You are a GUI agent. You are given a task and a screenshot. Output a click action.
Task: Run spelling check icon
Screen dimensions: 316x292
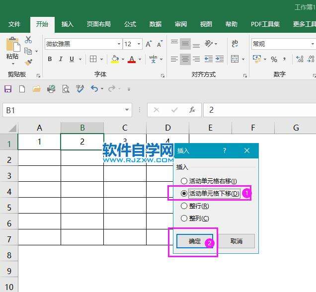pyautogui.click(x=80, y=89)
